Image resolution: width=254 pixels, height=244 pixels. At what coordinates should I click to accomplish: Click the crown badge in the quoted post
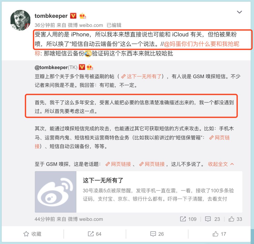click(x=90, y=67)
